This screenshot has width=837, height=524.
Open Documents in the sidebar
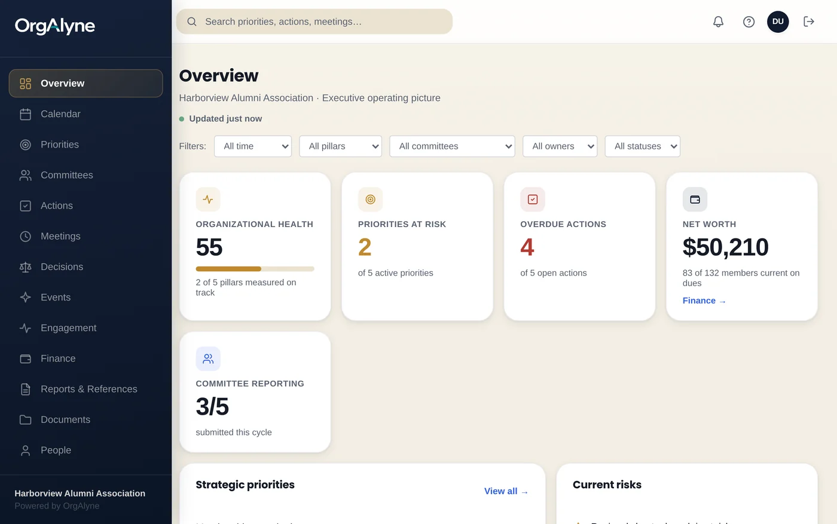click(85, 419)
